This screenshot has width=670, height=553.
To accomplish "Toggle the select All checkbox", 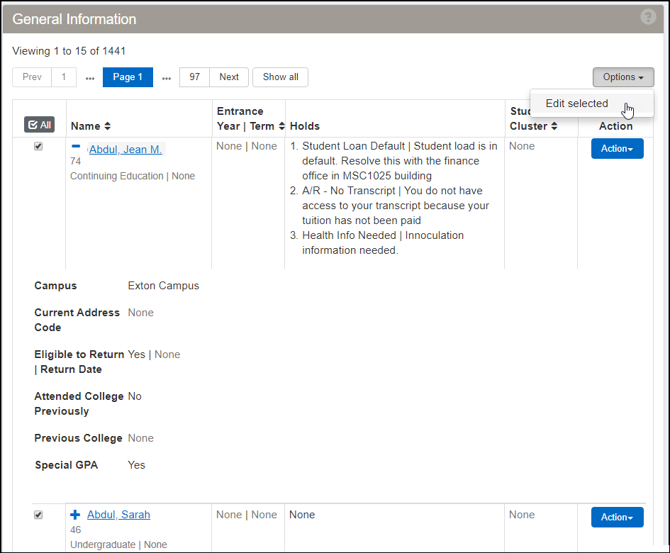I will click(39, 125).
